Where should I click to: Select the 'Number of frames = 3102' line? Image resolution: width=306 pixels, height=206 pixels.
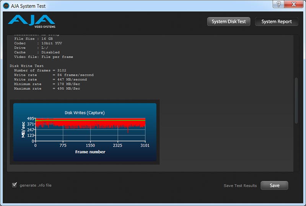[x=40, y=70]
